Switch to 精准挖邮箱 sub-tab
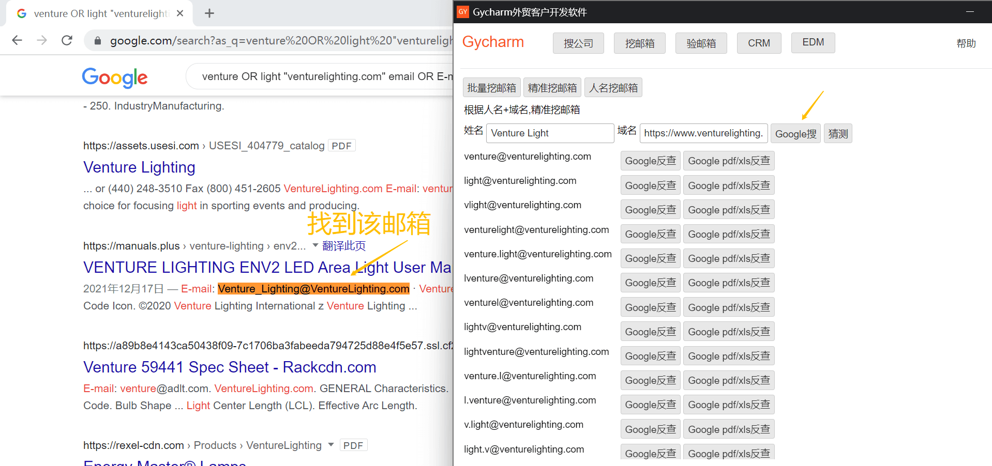Image resolution: width=992 pixels, height=466 pixels. (552, 88)
